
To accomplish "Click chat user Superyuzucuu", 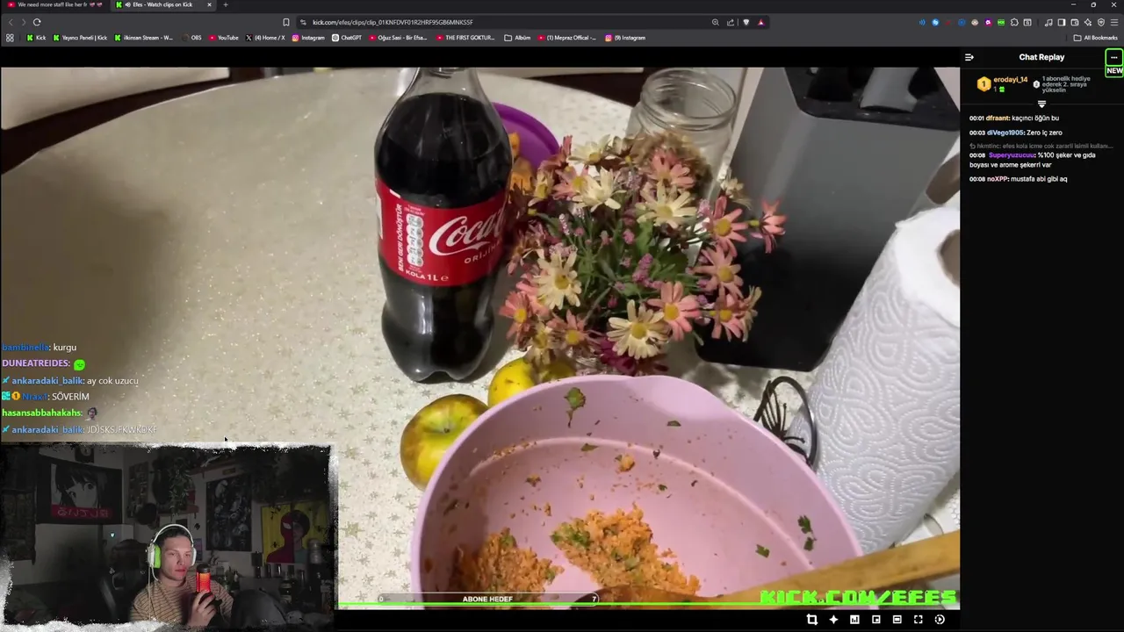I will pyautogui.click(x=1012, y=155).
